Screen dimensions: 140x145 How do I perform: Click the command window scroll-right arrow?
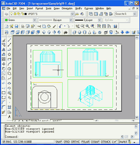coord(132,136)
